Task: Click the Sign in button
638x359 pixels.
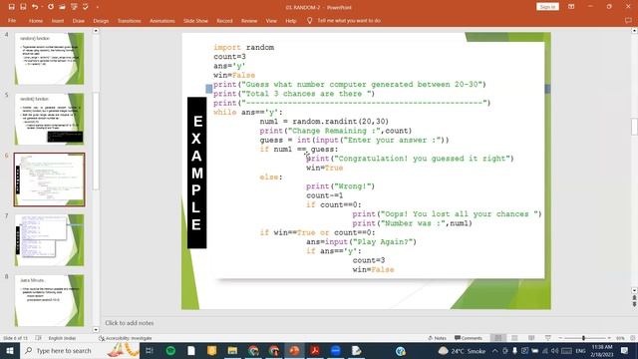Action: coord(547,7)
